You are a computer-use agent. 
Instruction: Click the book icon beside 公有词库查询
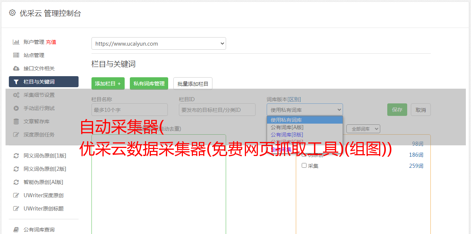tap(16, 230)
